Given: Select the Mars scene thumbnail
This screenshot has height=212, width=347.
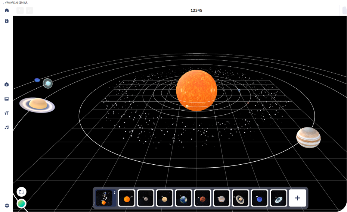Looking at the screenshot, I should tap(202, 198).
